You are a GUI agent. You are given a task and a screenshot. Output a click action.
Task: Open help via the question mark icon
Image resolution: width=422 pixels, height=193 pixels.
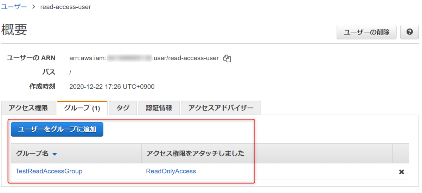click(x=409, y=32)
